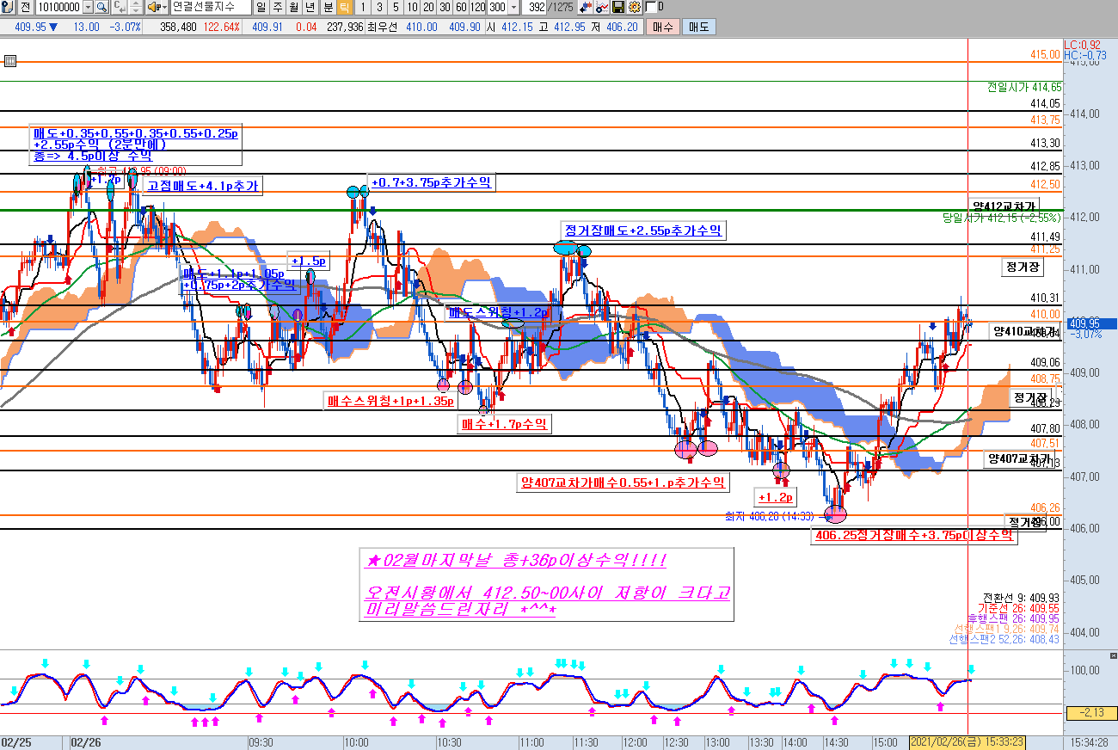Screen dimensions: 1118x750
Task: Click the 매수스위칭+1p+1.35p annotation label
Action: (x=390, y=401)
